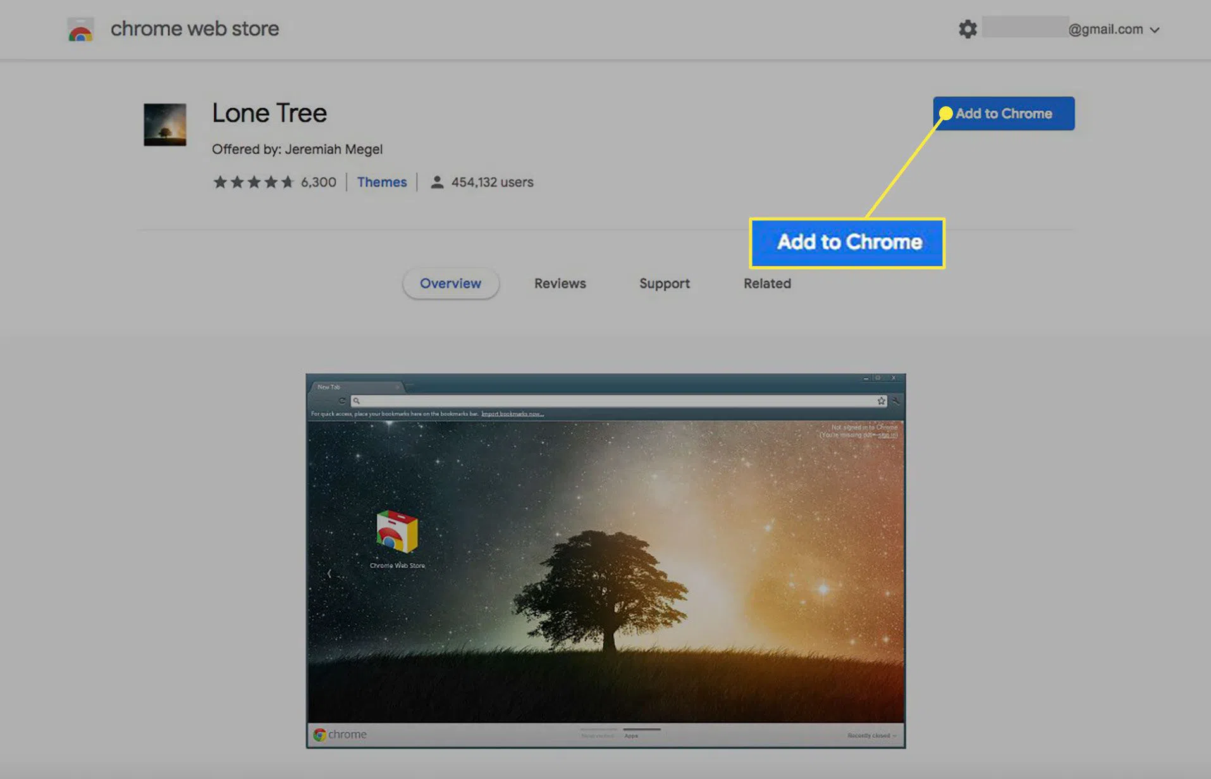Select the Overview tab
This screenshot has height=779, width=1211.
coord(450,284)
